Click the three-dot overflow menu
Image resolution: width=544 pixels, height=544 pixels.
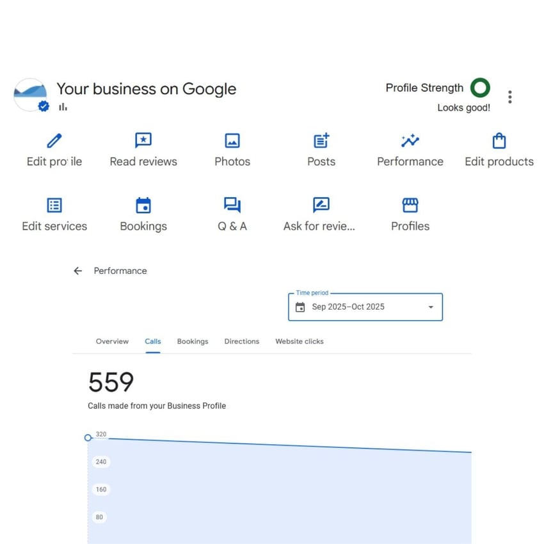510,96
